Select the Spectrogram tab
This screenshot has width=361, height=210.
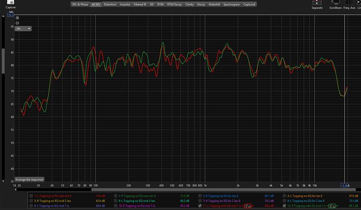click(x=231, y=4)
